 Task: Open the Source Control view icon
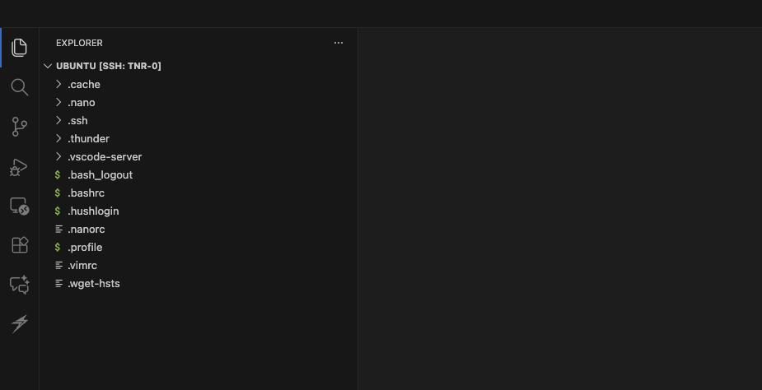(x=20, y=127)
